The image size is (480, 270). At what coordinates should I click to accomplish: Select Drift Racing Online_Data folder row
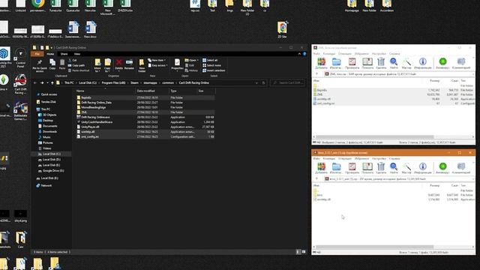pos(145,103)
